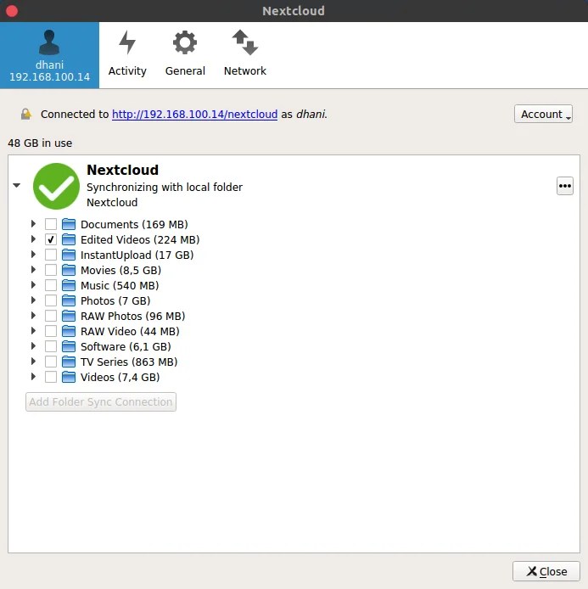Expand the TV Series folder
588x589 pixels.
pos(33,362)
